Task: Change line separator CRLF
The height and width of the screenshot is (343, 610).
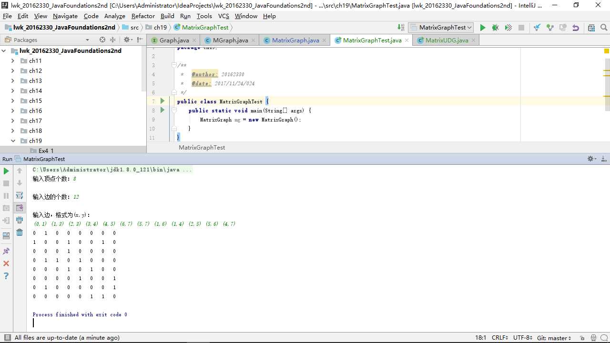Action: (x=500, y=338)
